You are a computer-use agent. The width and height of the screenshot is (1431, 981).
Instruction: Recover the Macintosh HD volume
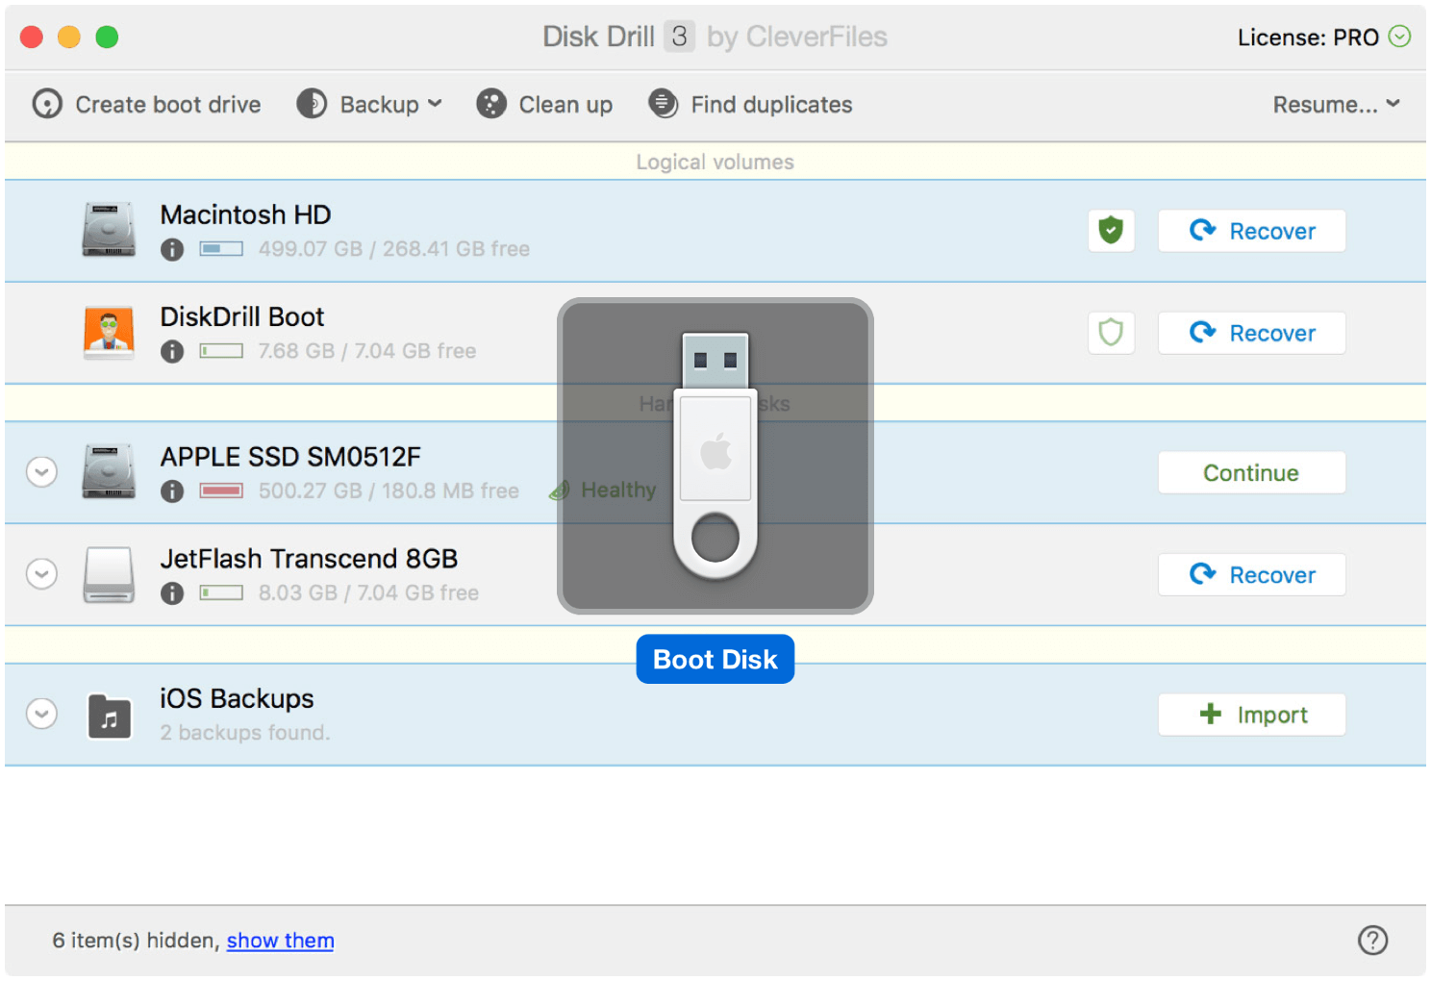click(x=1251, y=231)
